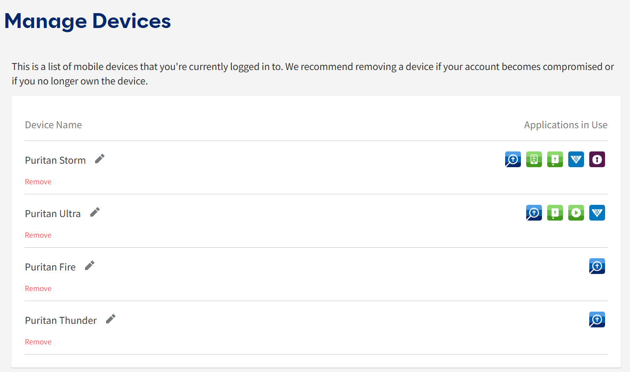Select the green Bible app icon on Puritan Ultra

(x=555, y=213)
